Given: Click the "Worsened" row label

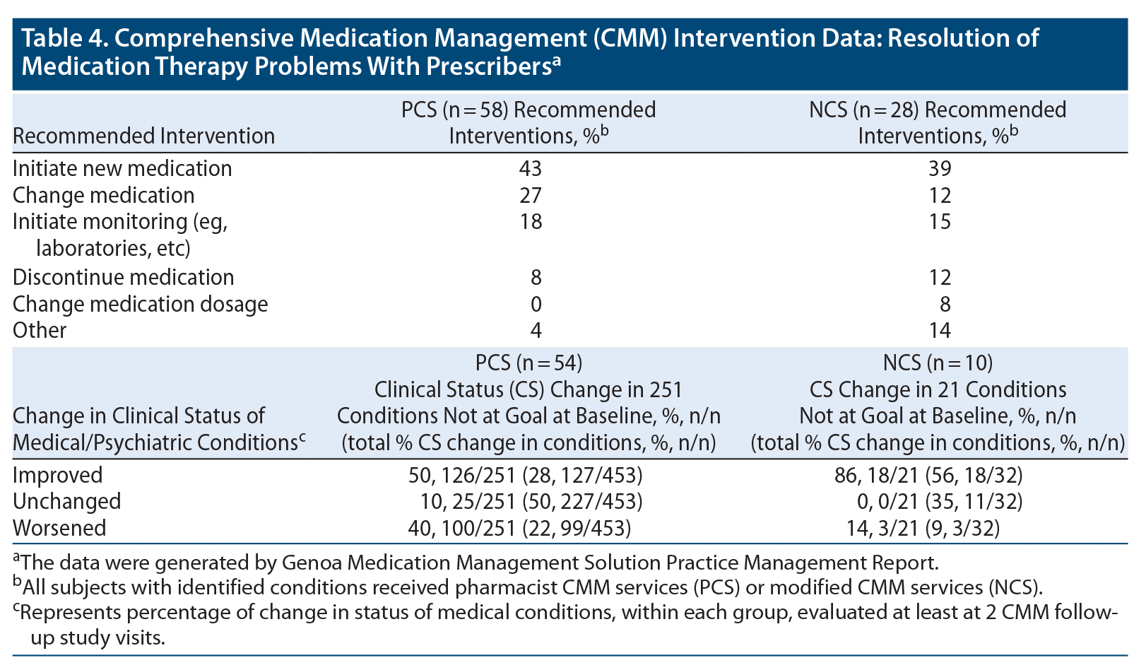Looking at the screenshot, I should pos(59,528).
